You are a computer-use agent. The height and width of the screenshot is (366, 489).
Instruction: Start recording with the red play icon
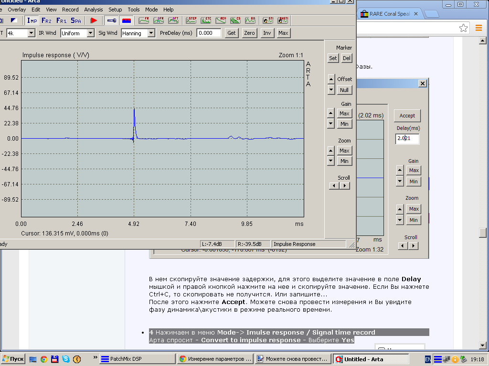(x=94, y=20)
